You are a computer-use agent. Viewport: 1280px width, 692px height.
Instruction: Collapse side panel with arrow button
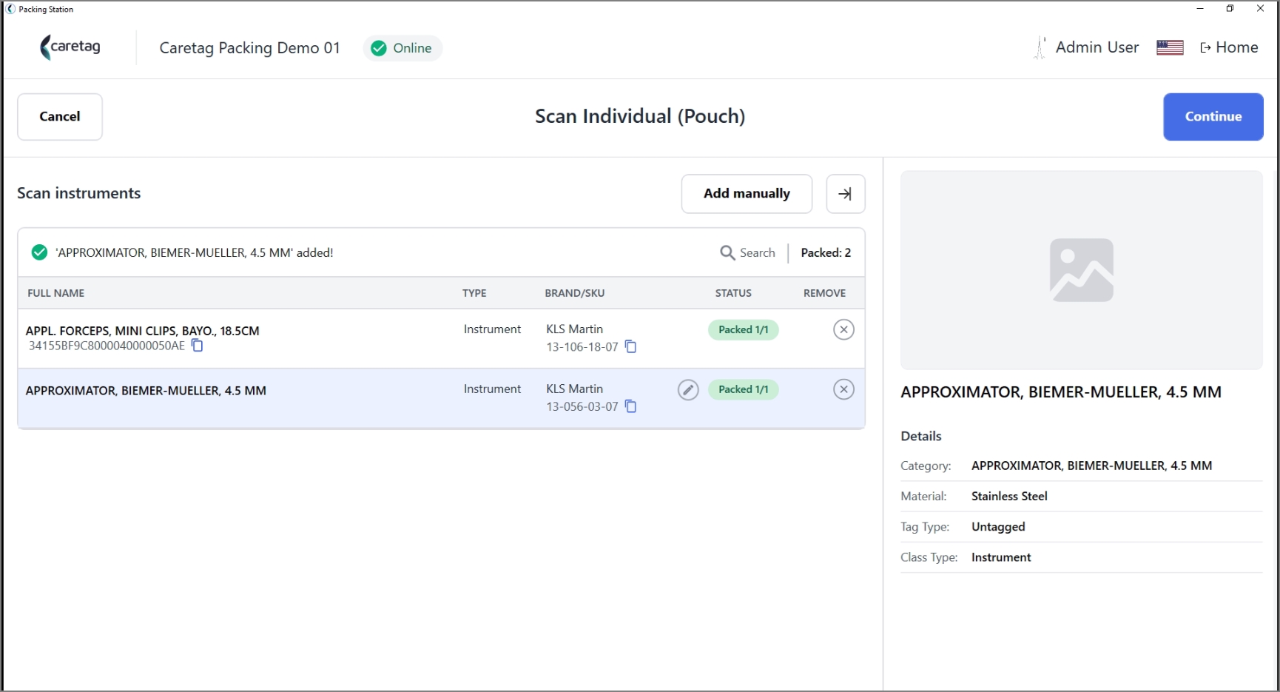point(845,193)
